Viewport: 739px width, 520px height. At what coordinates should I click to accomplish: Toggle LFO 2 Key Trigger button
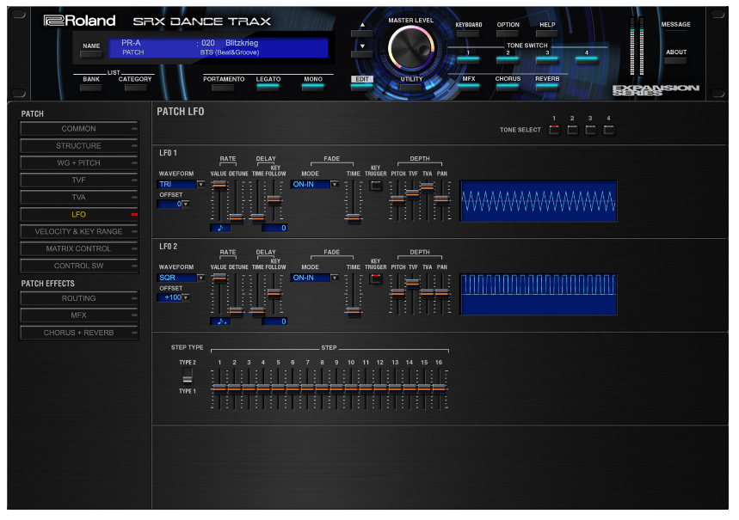[x=376, y=278]
